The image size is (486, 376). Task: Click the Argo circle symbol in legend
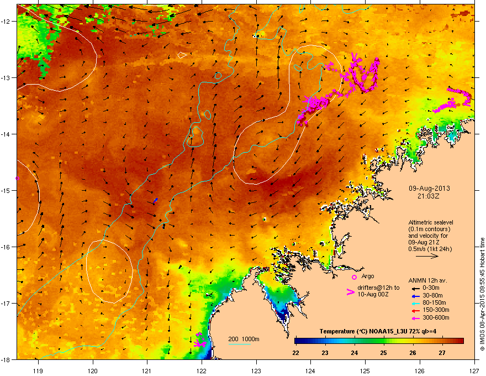coord(354,277)
